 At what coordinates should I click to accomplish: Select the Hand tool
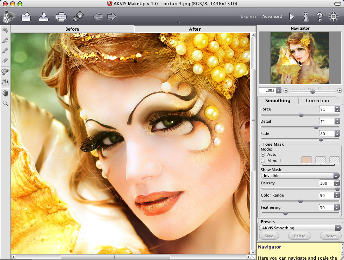click(5, 93)
